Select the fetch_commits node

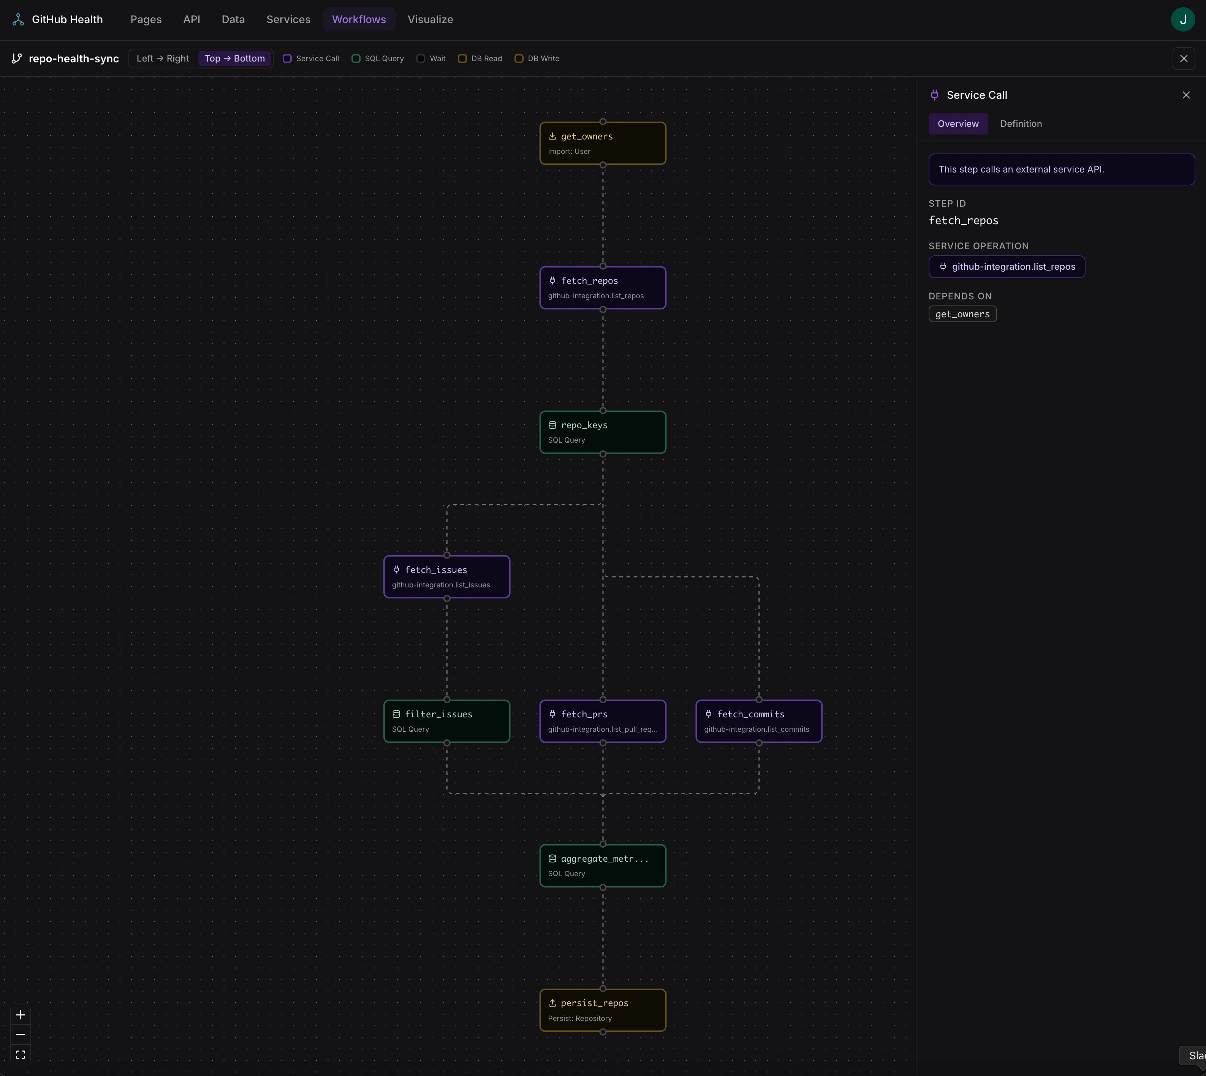click(x=758, y=721)
